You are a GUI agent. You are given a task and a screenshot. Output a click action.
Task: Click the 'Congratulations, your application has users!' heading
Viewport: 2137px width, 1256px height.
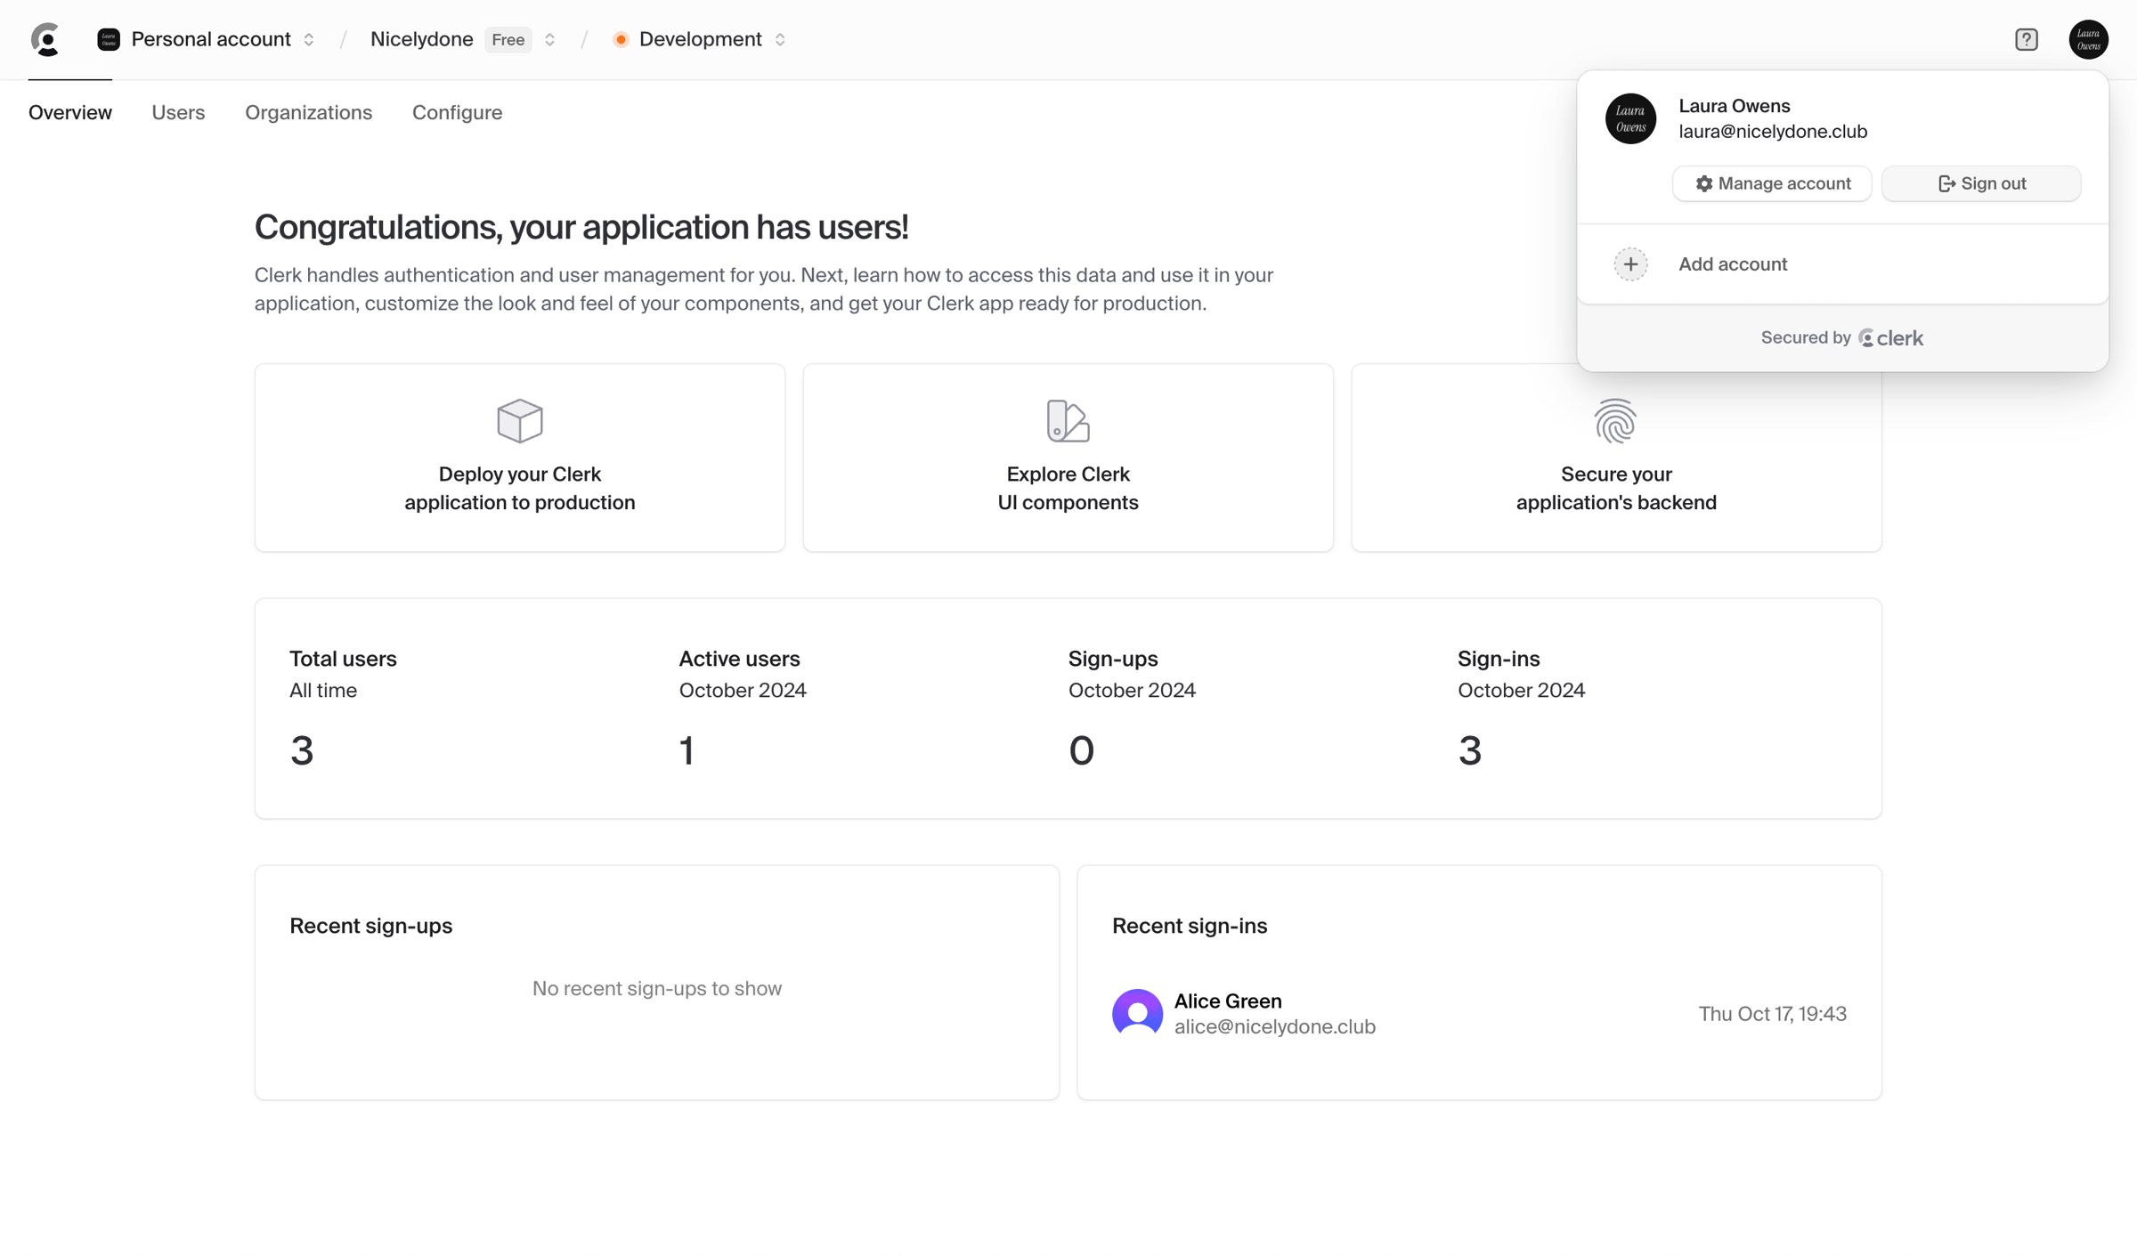[x=581, y=228]
